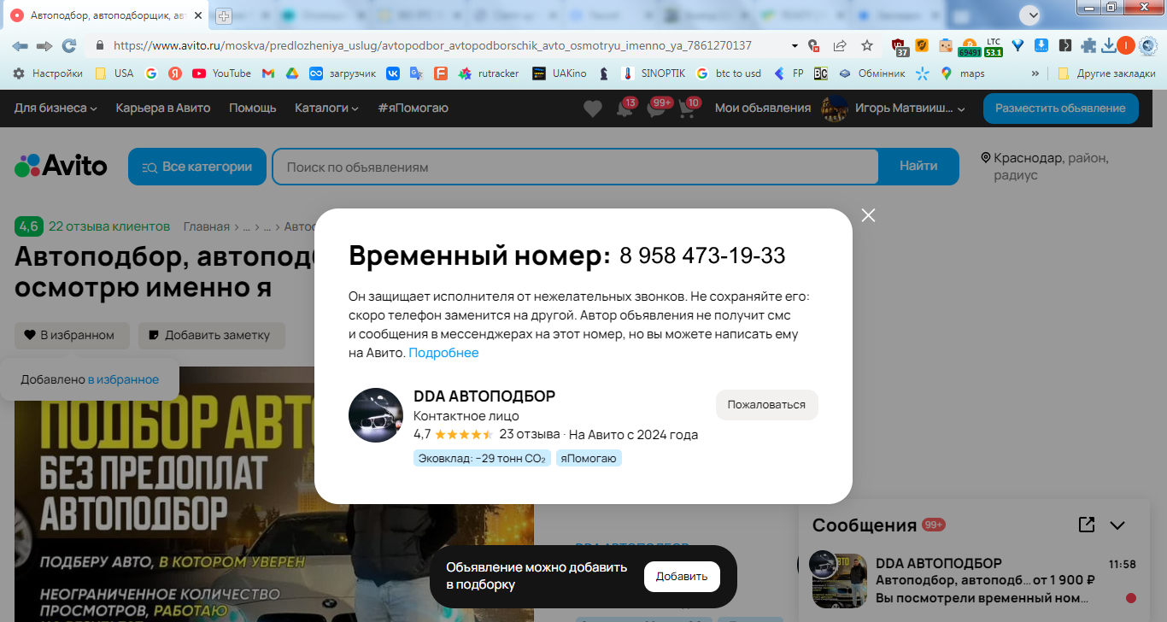The width and height of the screenshot is (1167, 622).
Task: Expand Каталоги menu
Action: point(326,108)
